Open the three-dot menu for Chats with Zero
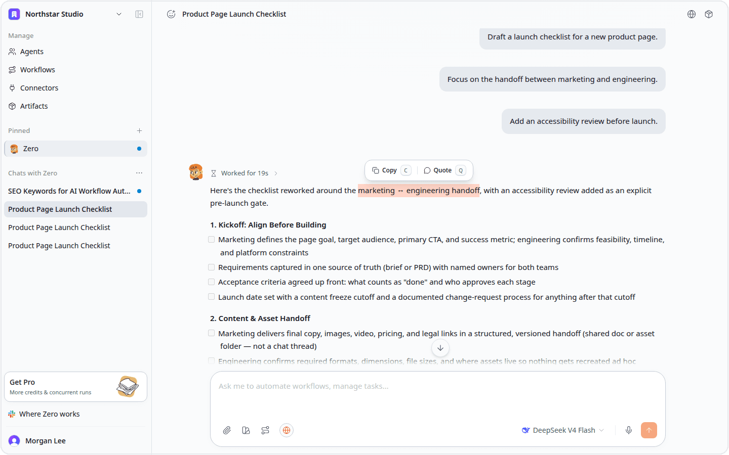This screenshot has height=455, width=729. [x=139, y=173]
